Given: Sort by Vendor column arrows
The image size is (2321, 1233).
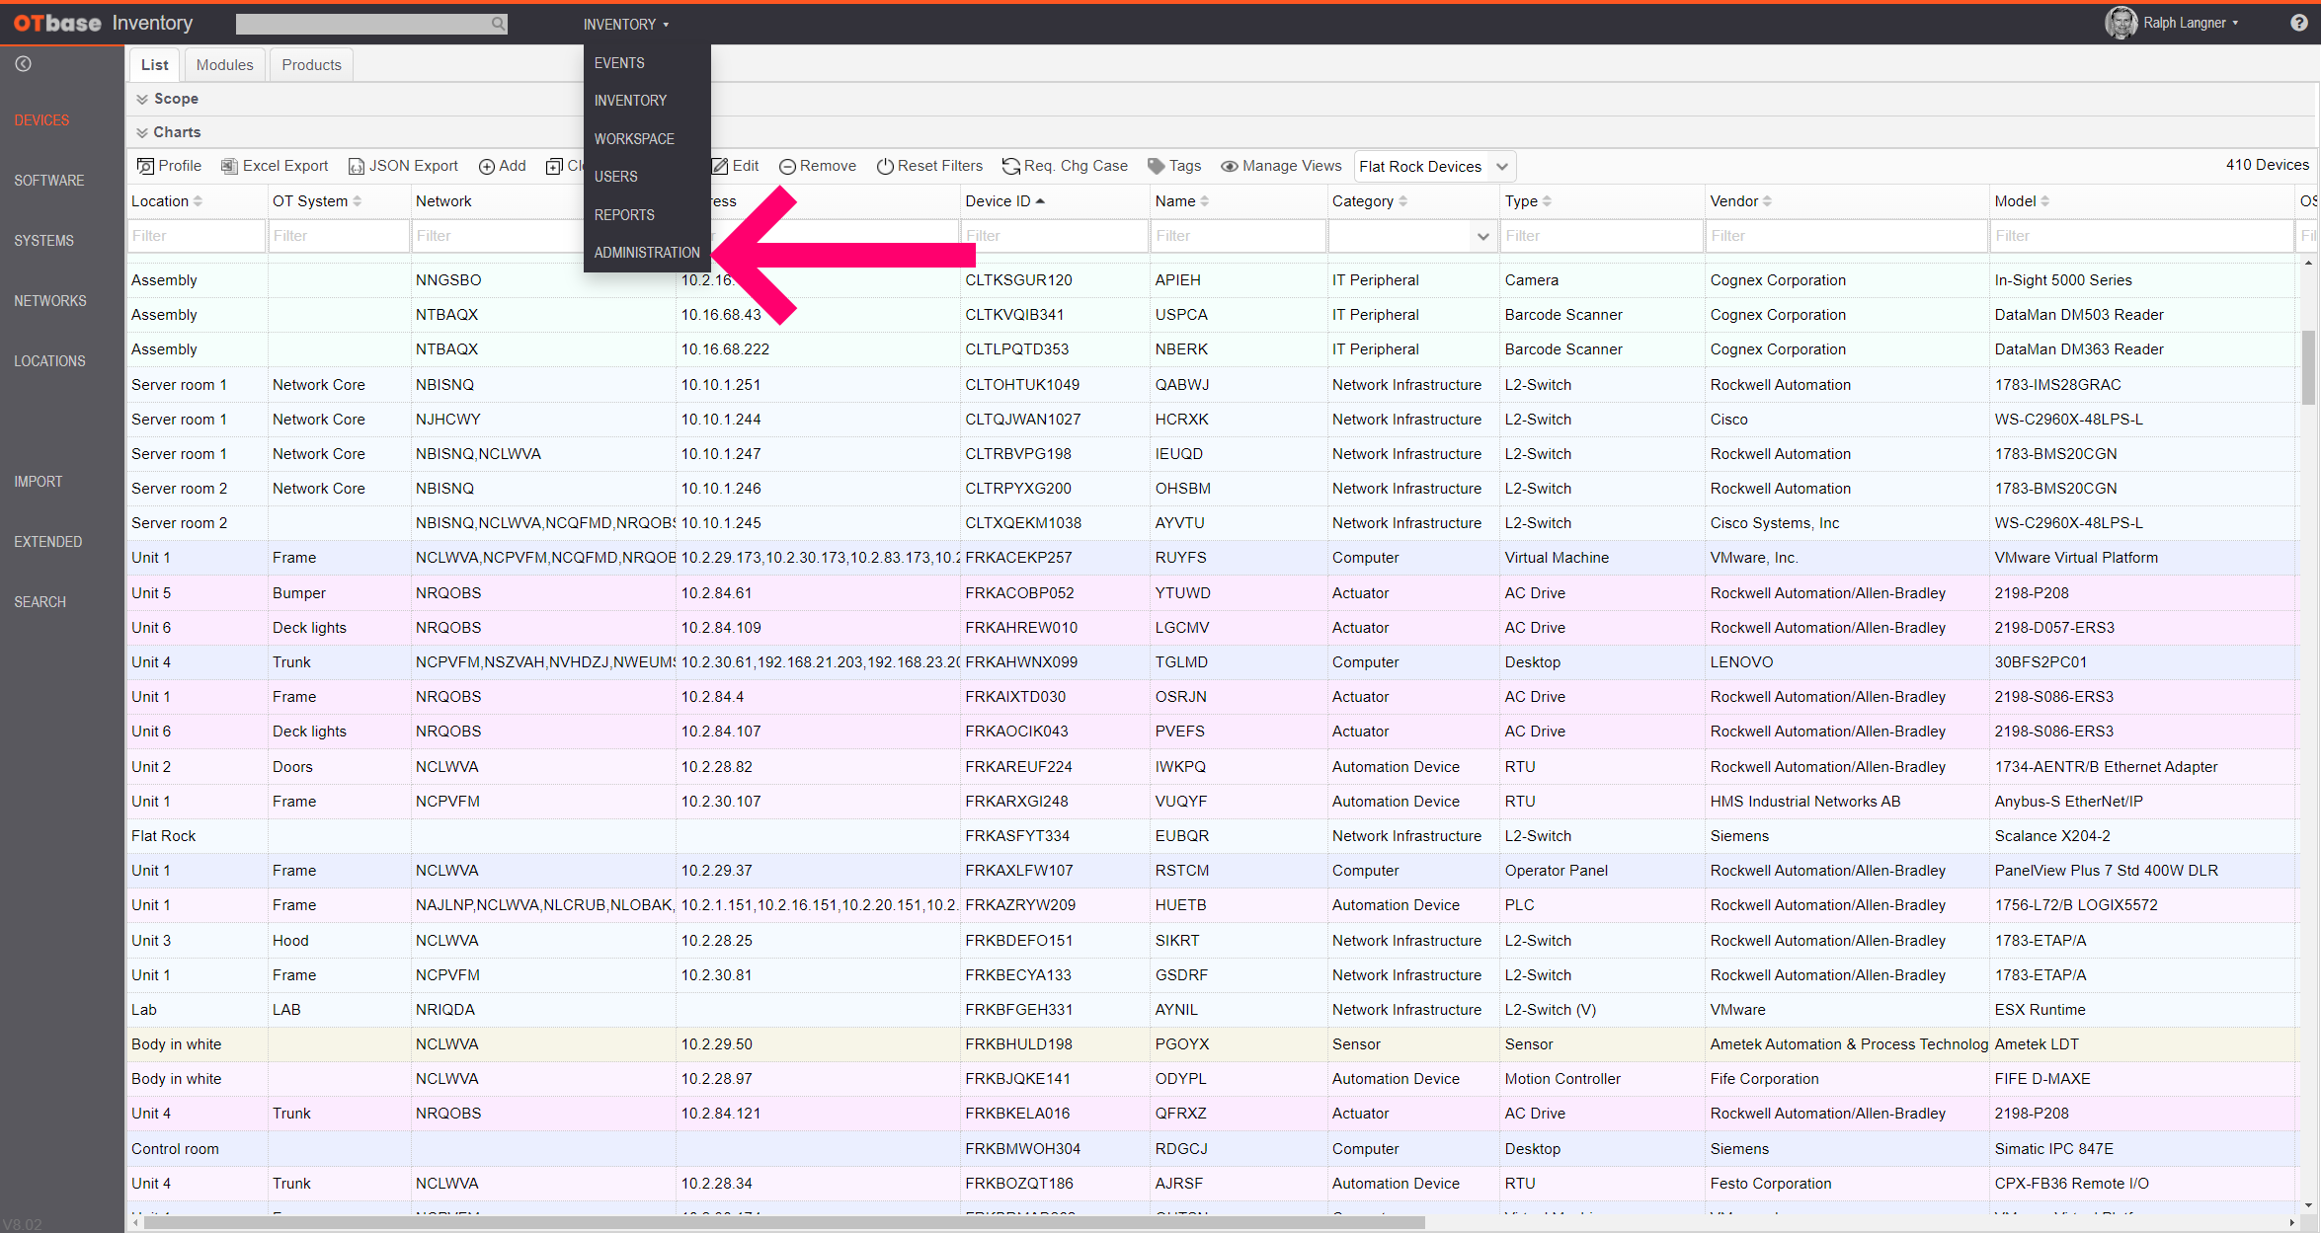Looking at the screenshot, I should coord(1767,201).
